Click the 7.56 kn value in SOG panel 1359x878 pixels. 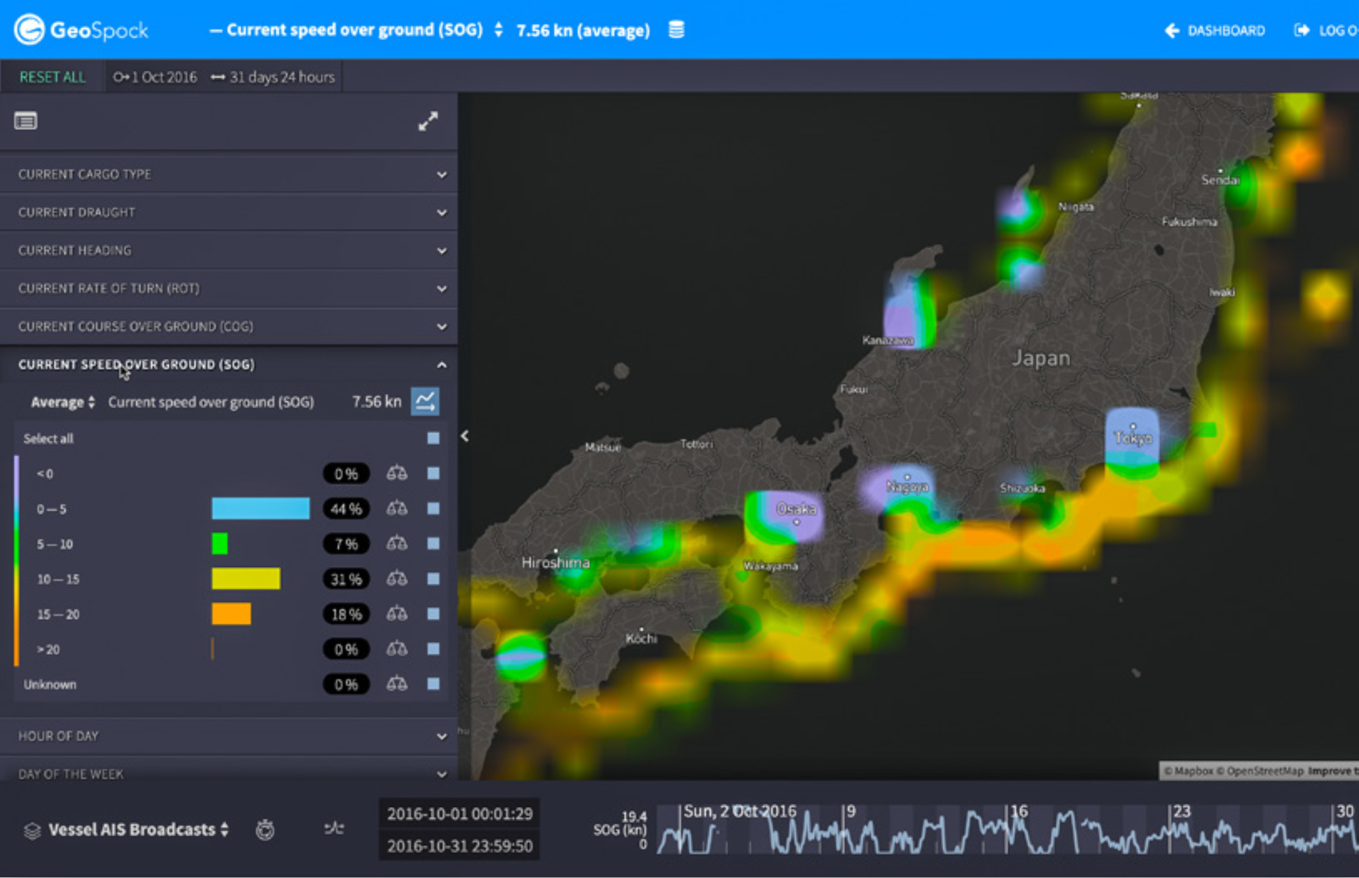(x=376, y=402)
